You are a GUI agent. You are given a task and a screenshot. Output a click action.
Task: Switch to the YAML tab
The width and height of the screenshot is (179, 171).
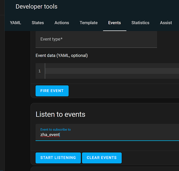pyautogui.click(x=16, y=23)
